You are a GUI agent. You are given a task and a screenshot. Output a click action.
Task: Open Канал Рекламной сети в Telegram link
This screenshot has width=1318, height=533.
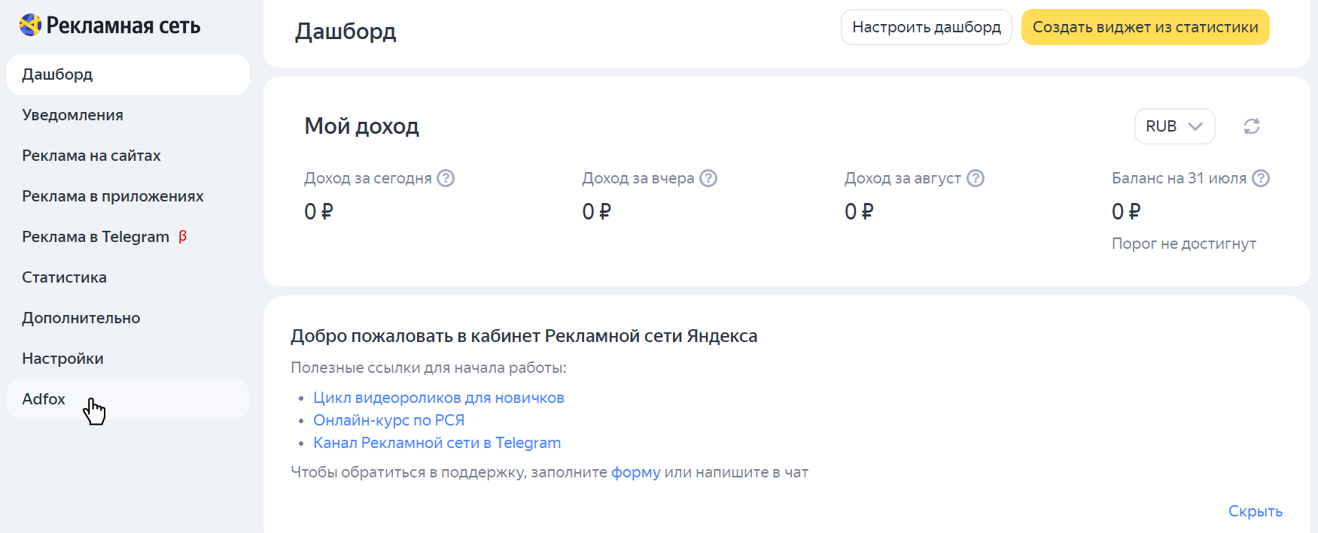click(x=437, y=443)
